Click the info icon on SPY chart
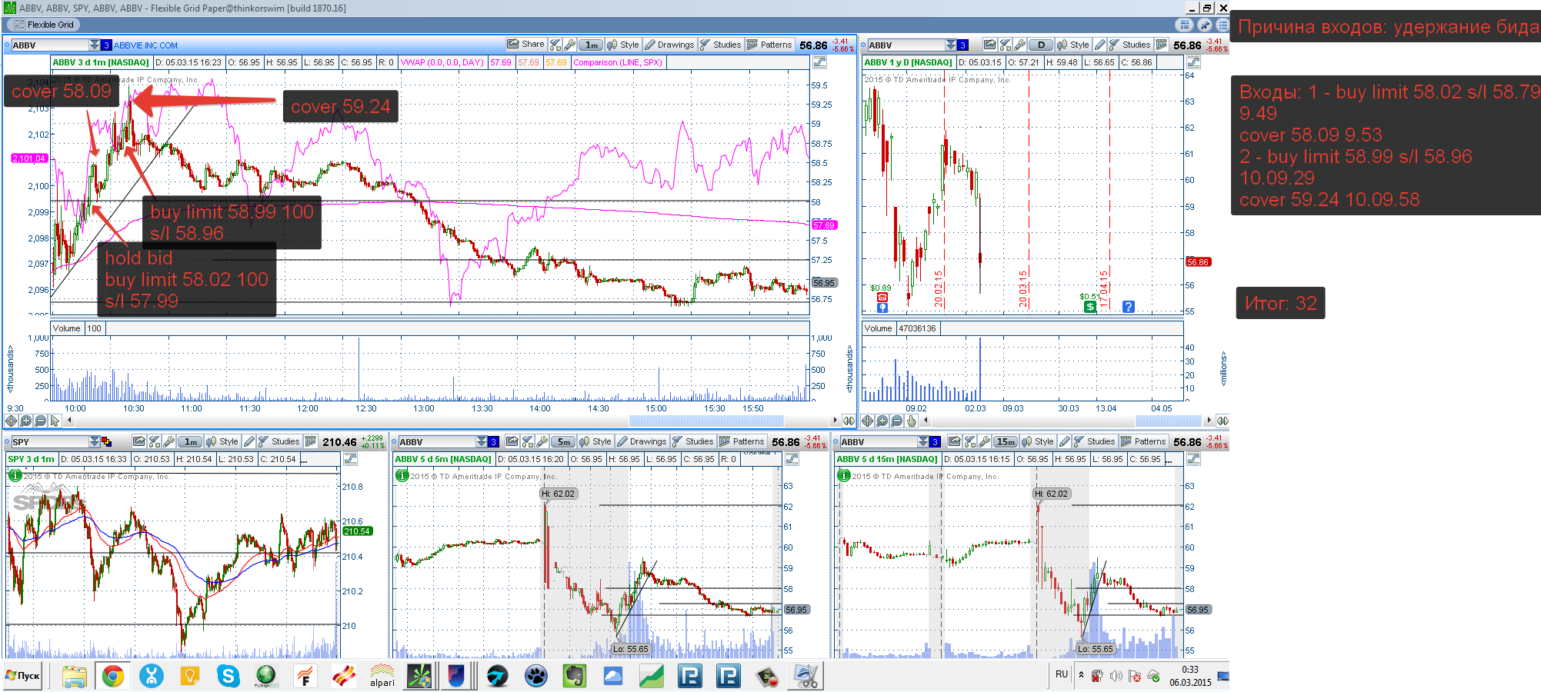Screen dimensions: 1541x692 15,475
